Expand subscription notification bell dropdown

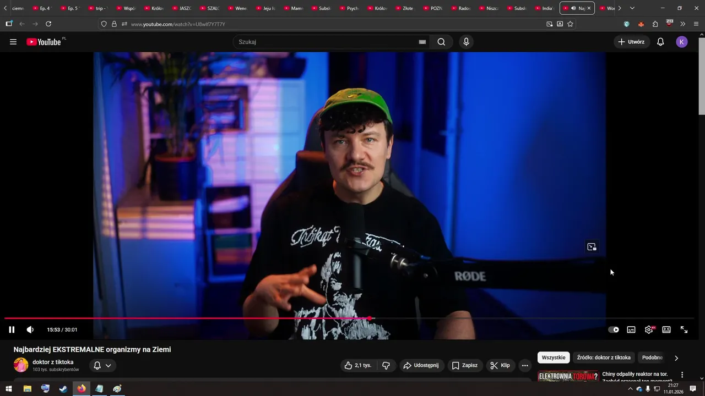pyautogui.click(x=102, y=365)
